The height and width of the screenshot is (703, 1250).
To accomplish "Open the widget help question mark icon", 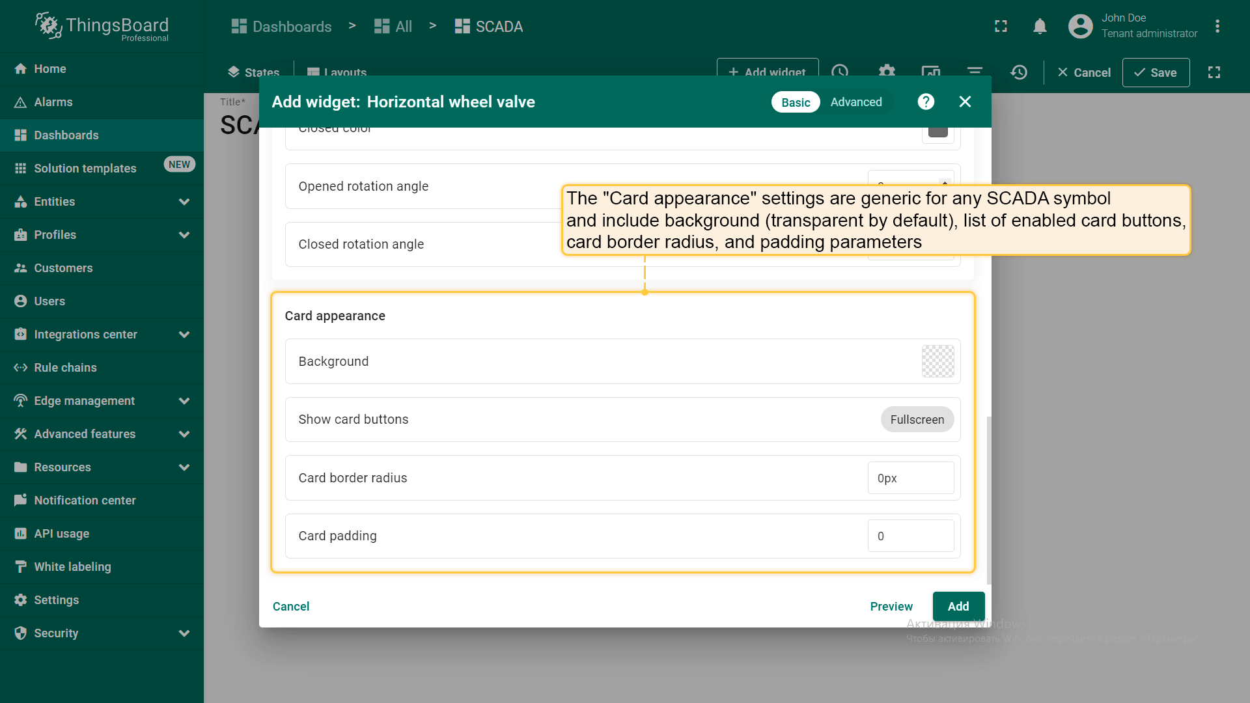I will 926,102.
